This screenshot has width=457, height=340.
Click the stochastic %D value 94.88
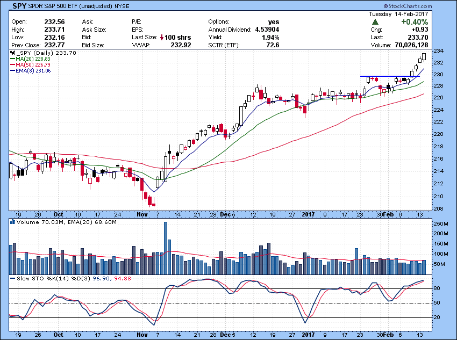click(x=123, y=279)
